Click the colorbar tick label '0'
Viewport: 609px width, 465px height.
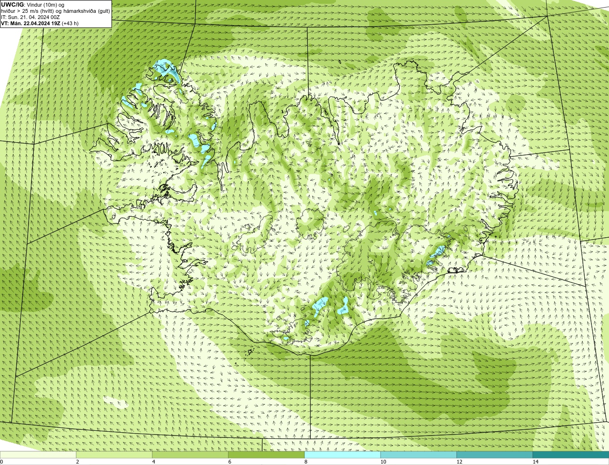1,462
